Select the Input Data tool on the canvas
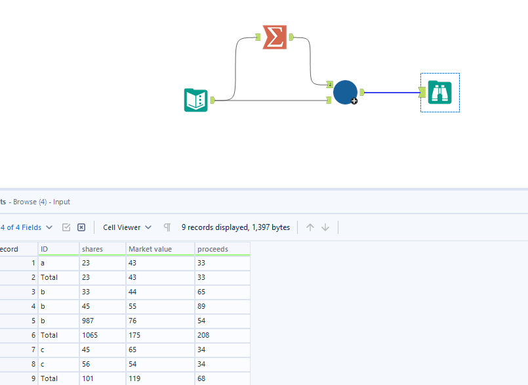528x385 pixels. [x=196, y=101]
